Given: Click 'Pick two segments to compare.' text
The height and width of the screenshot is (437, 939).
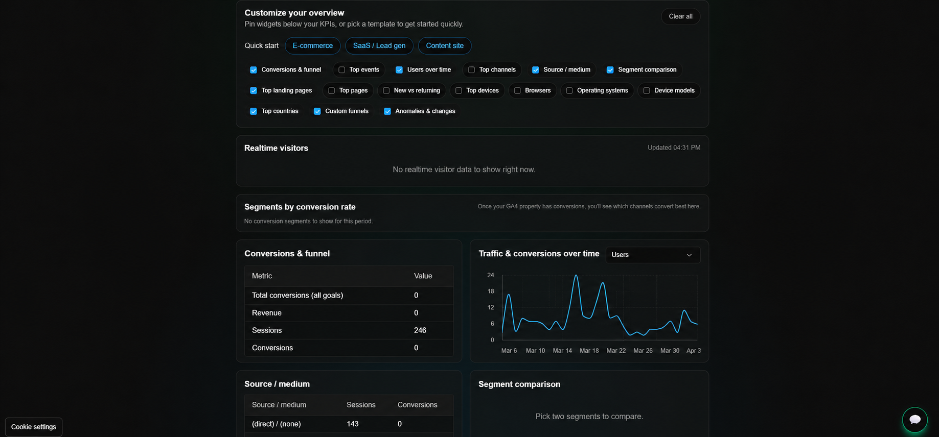Looking at the screenshot, I should click(589, 417).
